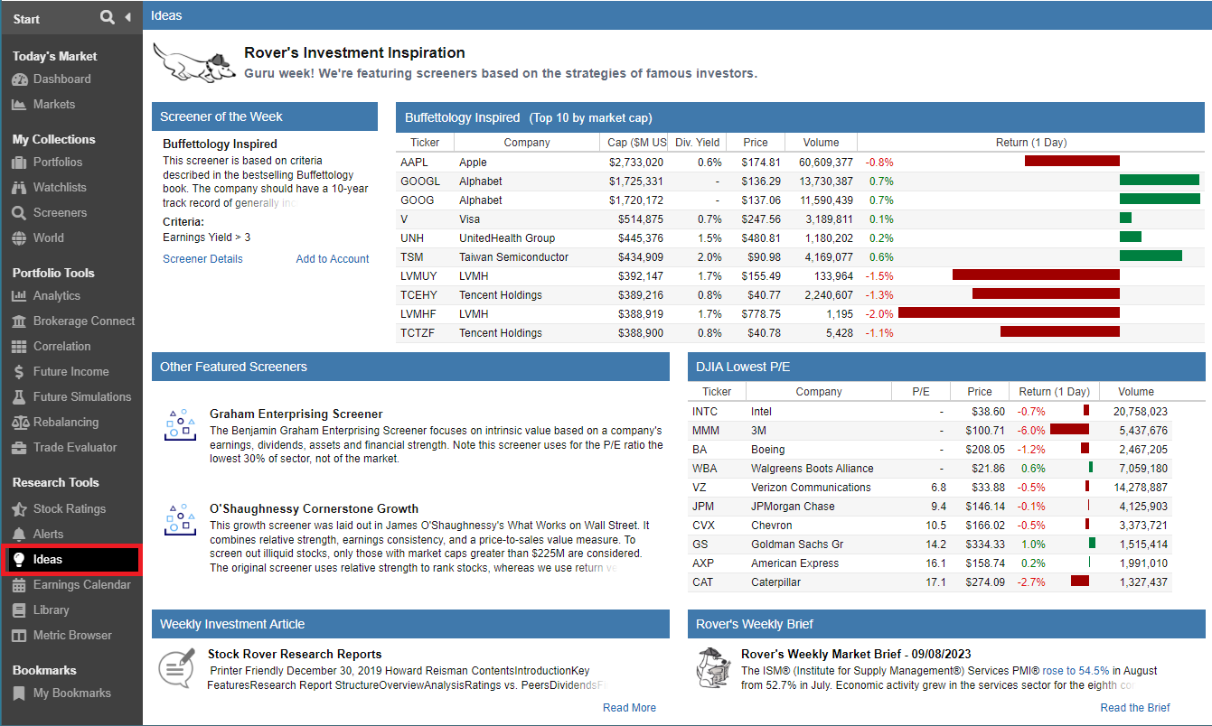Open the 'rose to 54.5%' link
This screenshot has height=726, width=1212.
click(1076, 671)
